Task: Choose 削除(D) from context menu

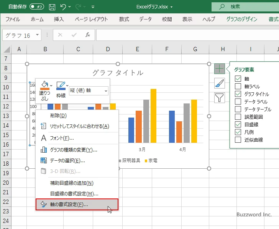Action: point(77,116)
